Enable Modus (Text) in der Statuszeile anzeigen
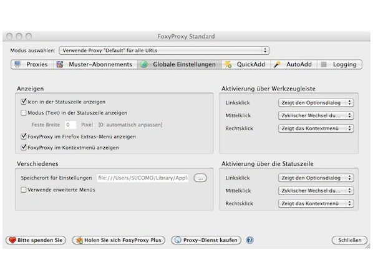Viewport: 373px width, 280px height. click(x=23, y=112)
